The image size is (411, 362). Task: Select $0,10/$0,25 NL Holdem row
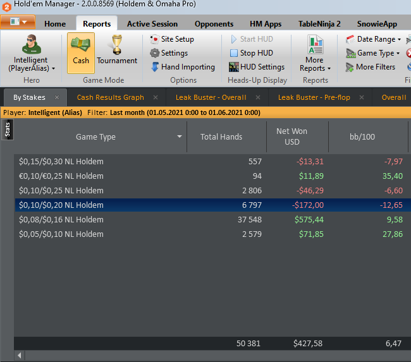(x=212, y=190)
